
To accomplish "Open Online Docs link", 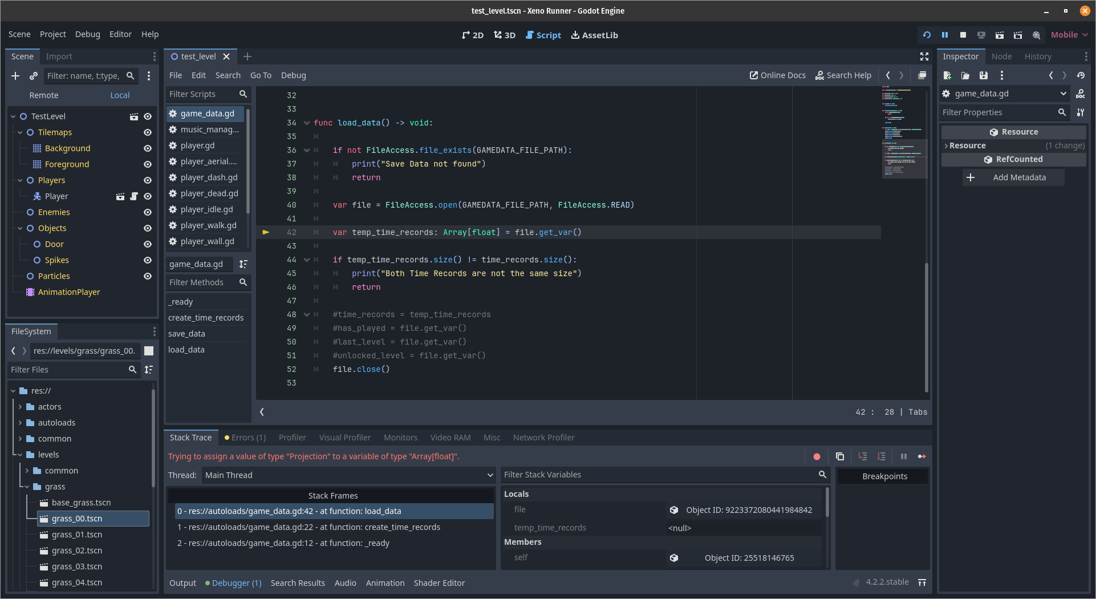I will (777, 75).
